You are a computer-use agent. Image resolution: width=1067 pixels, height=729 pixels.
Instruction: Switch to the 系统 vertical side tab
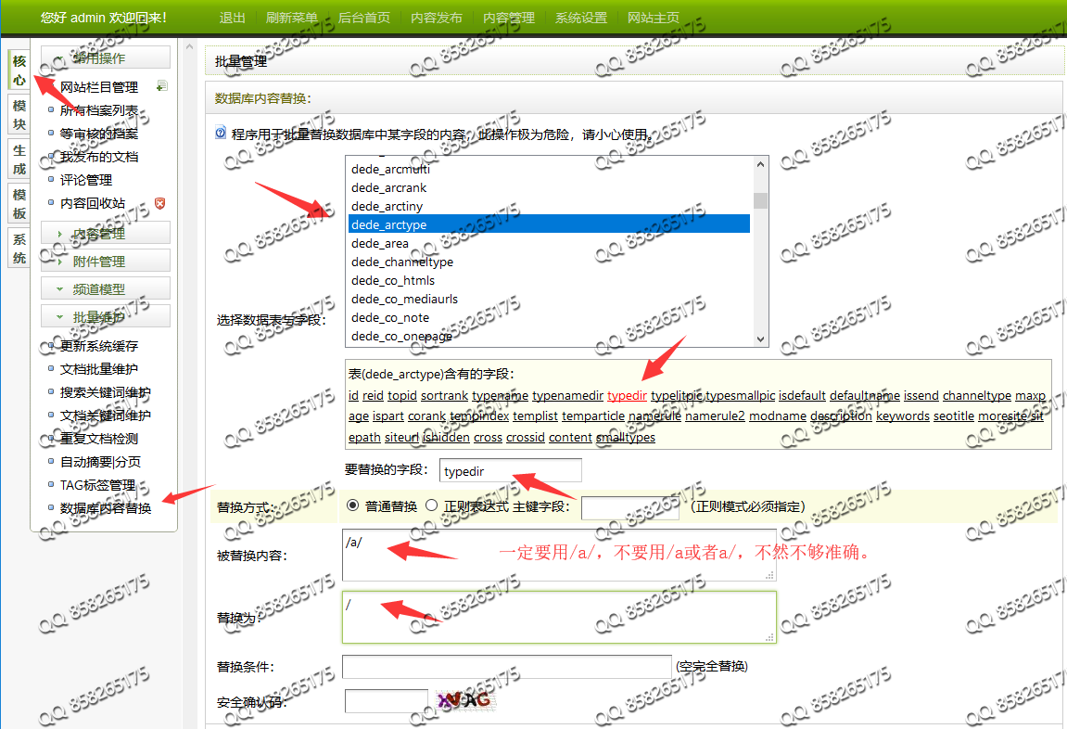click(x=19, y=248)
